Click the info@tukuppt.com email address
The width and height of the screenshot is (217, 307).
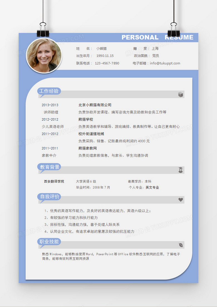tap(165, 63)
